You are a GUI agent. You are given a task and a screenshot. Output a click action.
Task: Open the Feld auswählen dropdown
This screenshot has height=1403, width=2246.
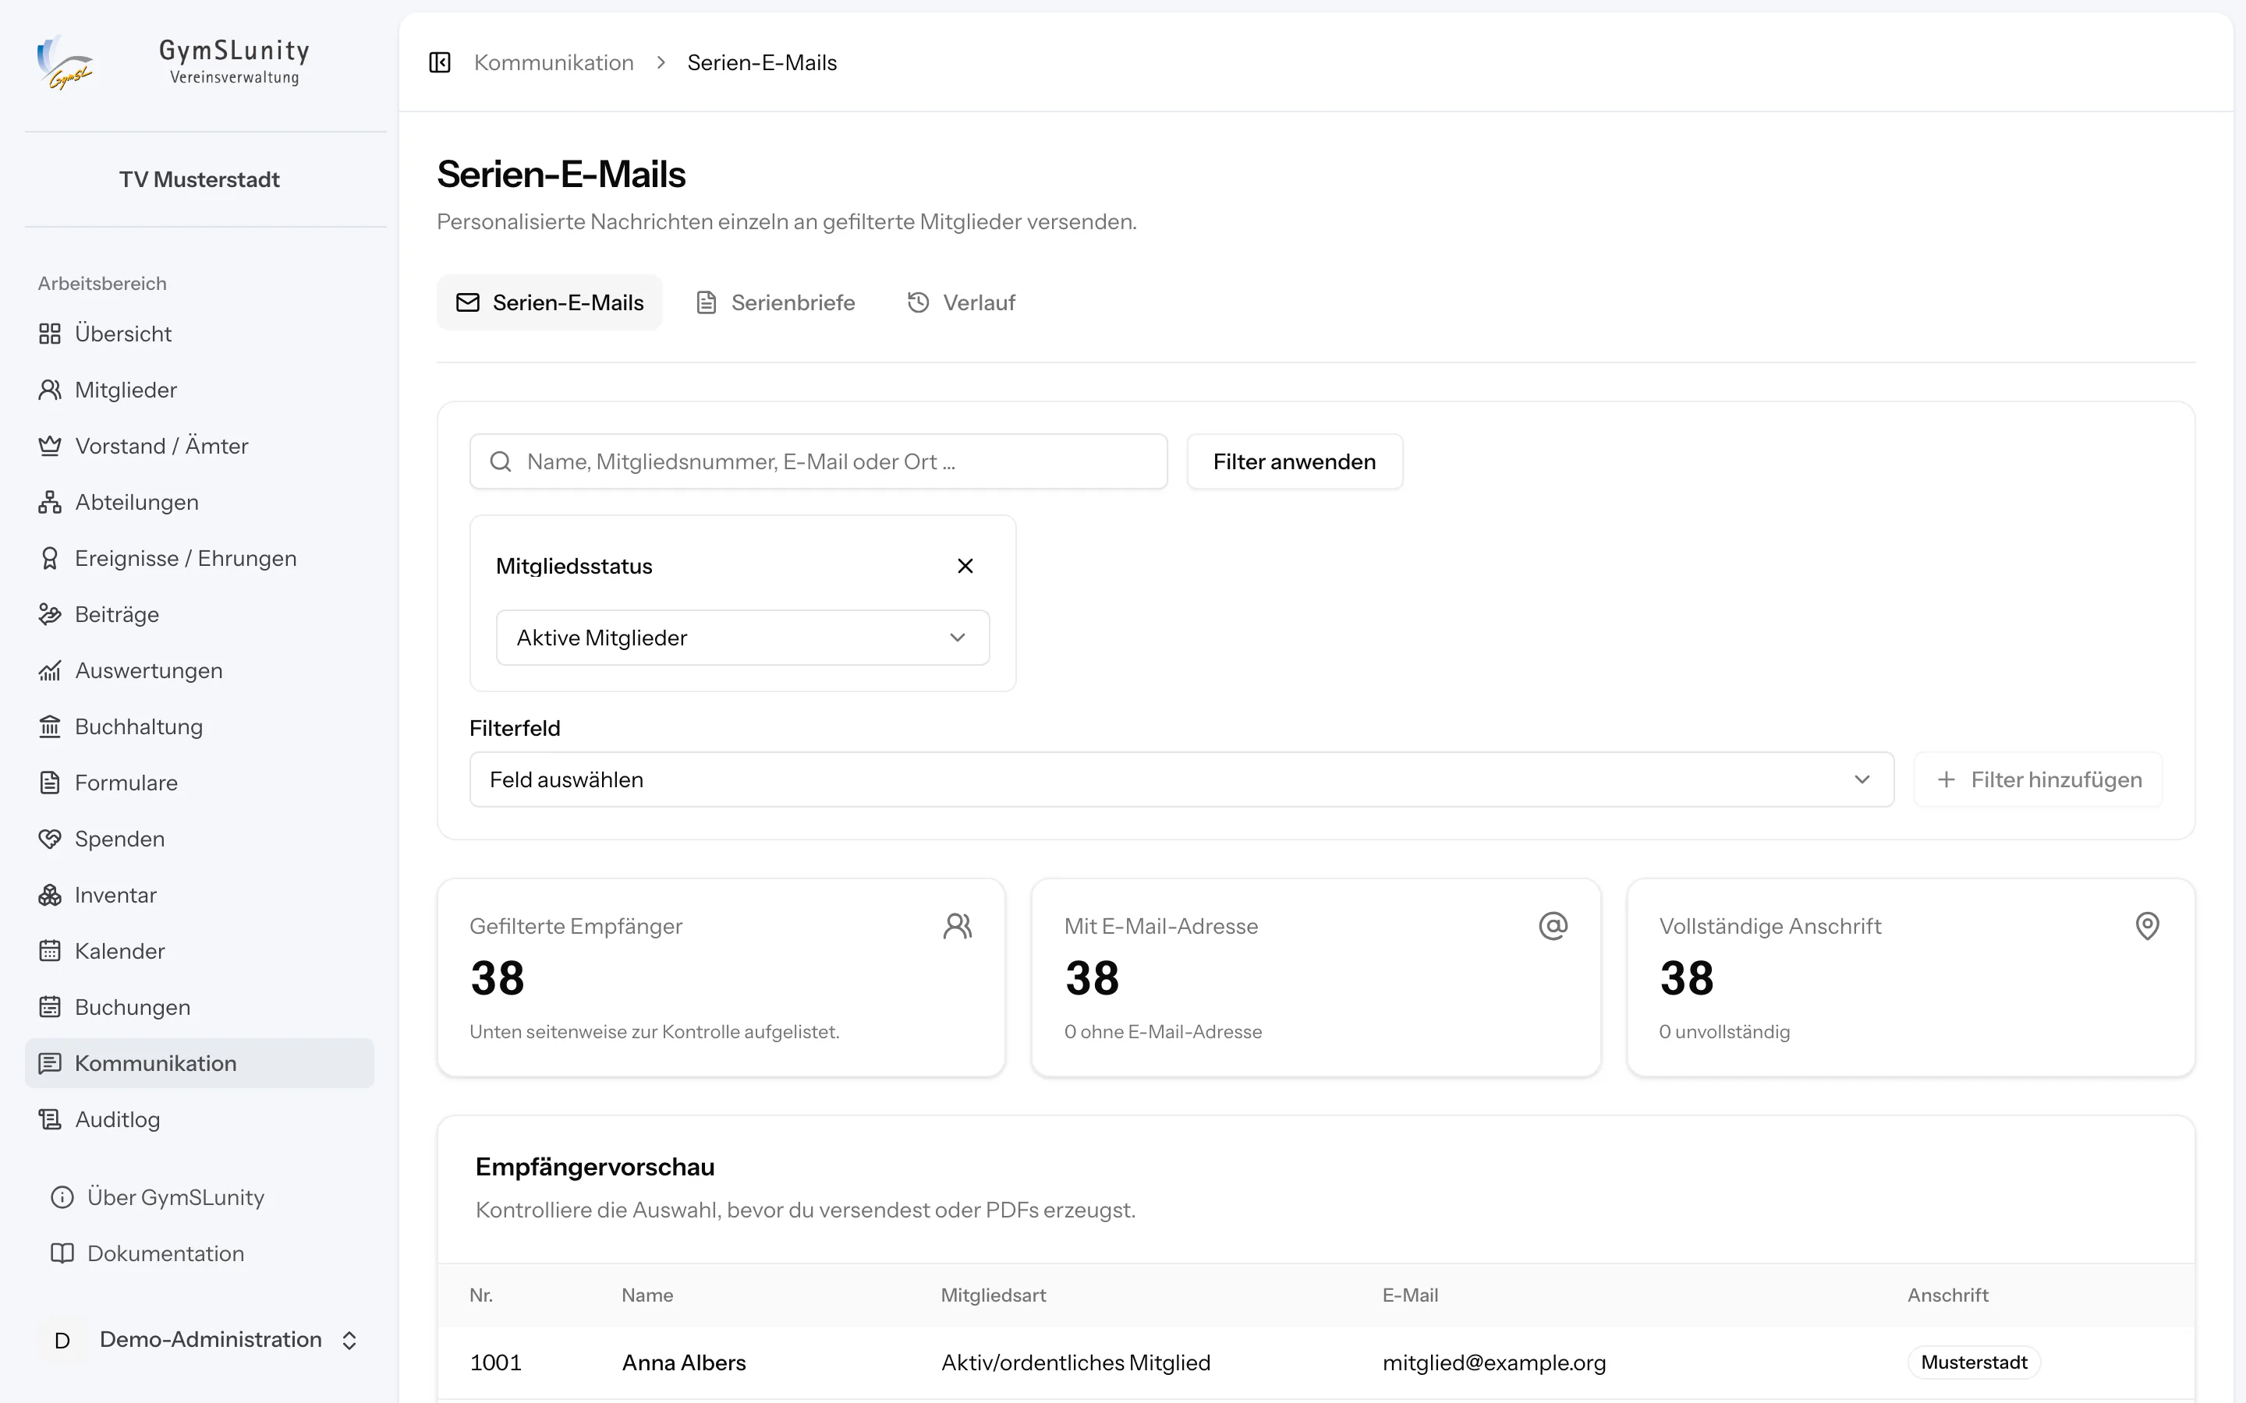[1181, 779]
